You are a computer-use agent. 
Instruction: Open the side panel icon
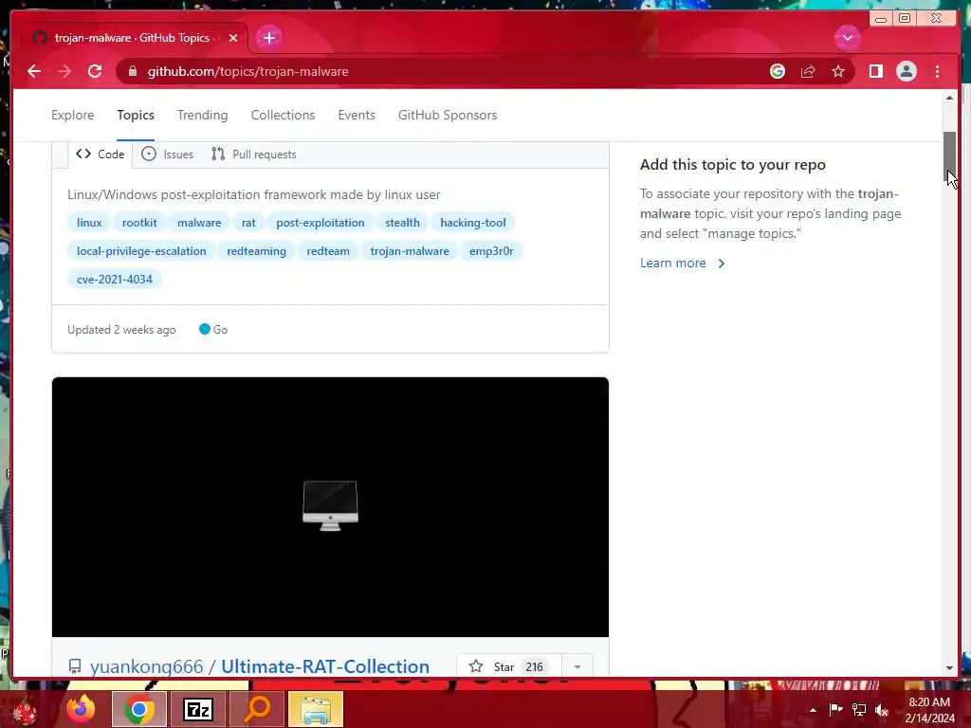[875, 72]
